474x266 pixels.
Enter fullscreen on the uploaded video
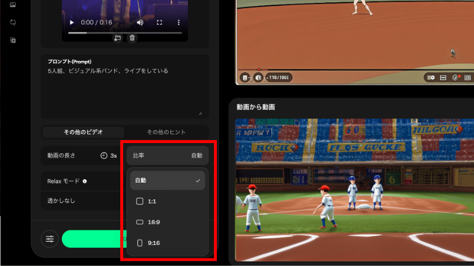click(x=159, y=22)
